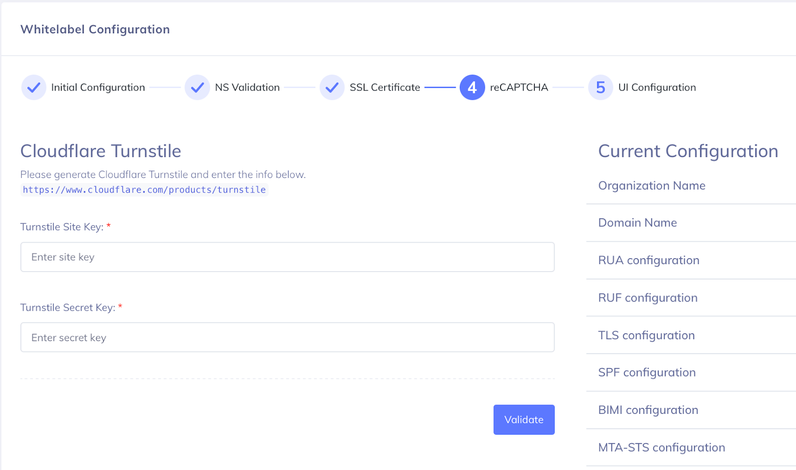Image resolution: width=796 pixels, height=470 pixels.
Task: Click the Cloudflare Turnstile heading
Action: click(101, 151)
